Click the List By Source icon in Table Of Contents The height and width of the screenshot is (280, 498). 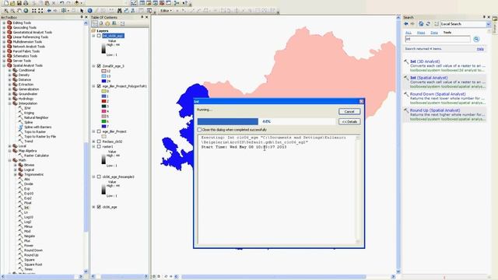(x=101, y=23)
